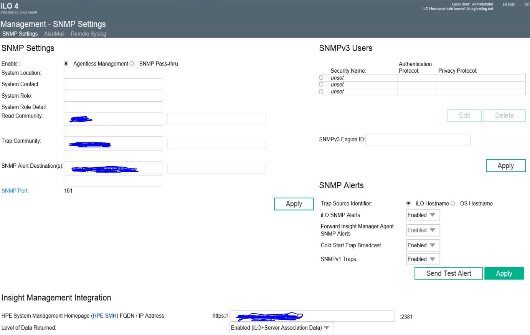Viewport: 530px width, 335px height.
Task: Open Level of Data Returned dropdown
Action: (x=282, y=328)
